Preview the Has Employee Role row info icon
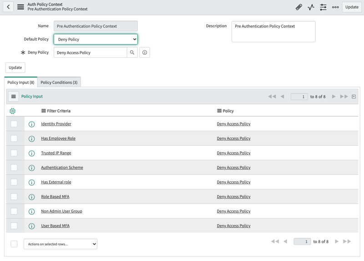Viewport: 364px width, 261px height. 31,139
